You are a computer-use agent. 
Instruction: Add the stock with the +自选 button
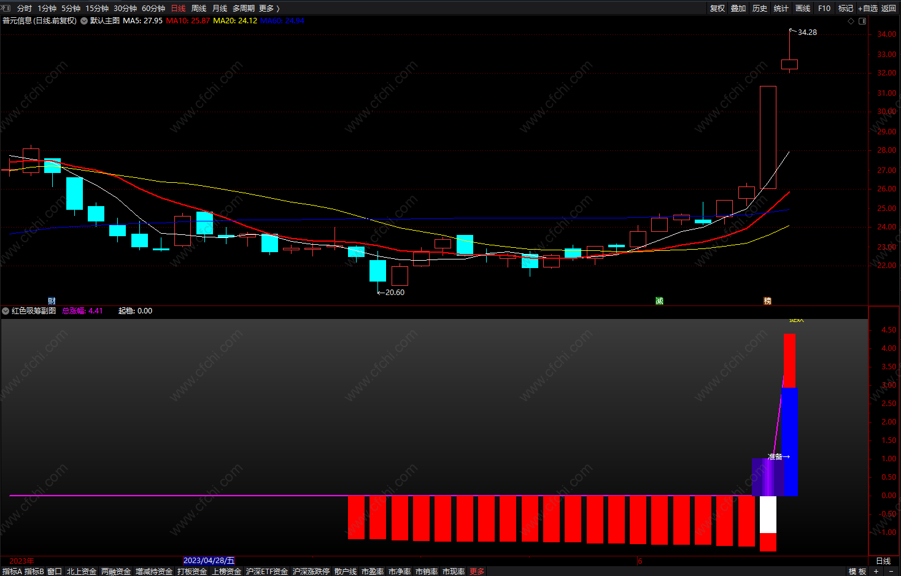868,8
